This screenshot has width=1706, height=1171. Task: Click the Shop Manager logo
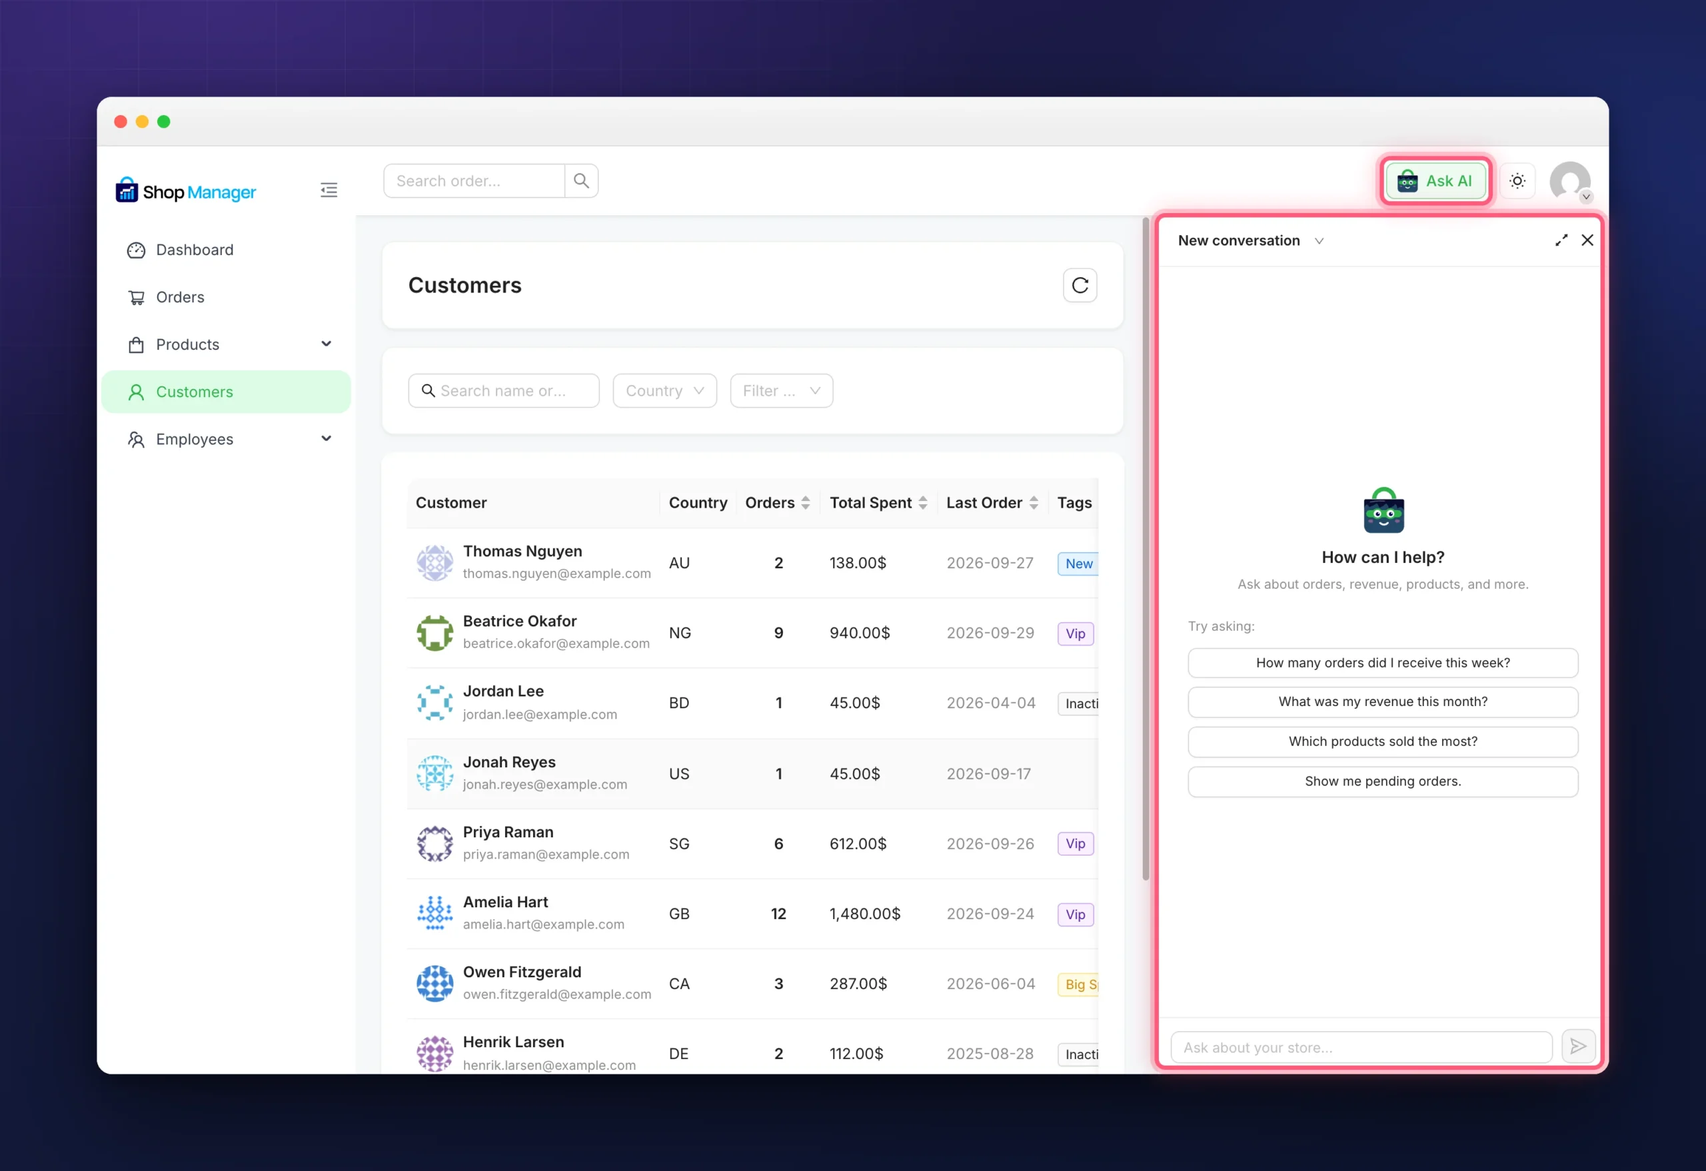click(186, 191)
